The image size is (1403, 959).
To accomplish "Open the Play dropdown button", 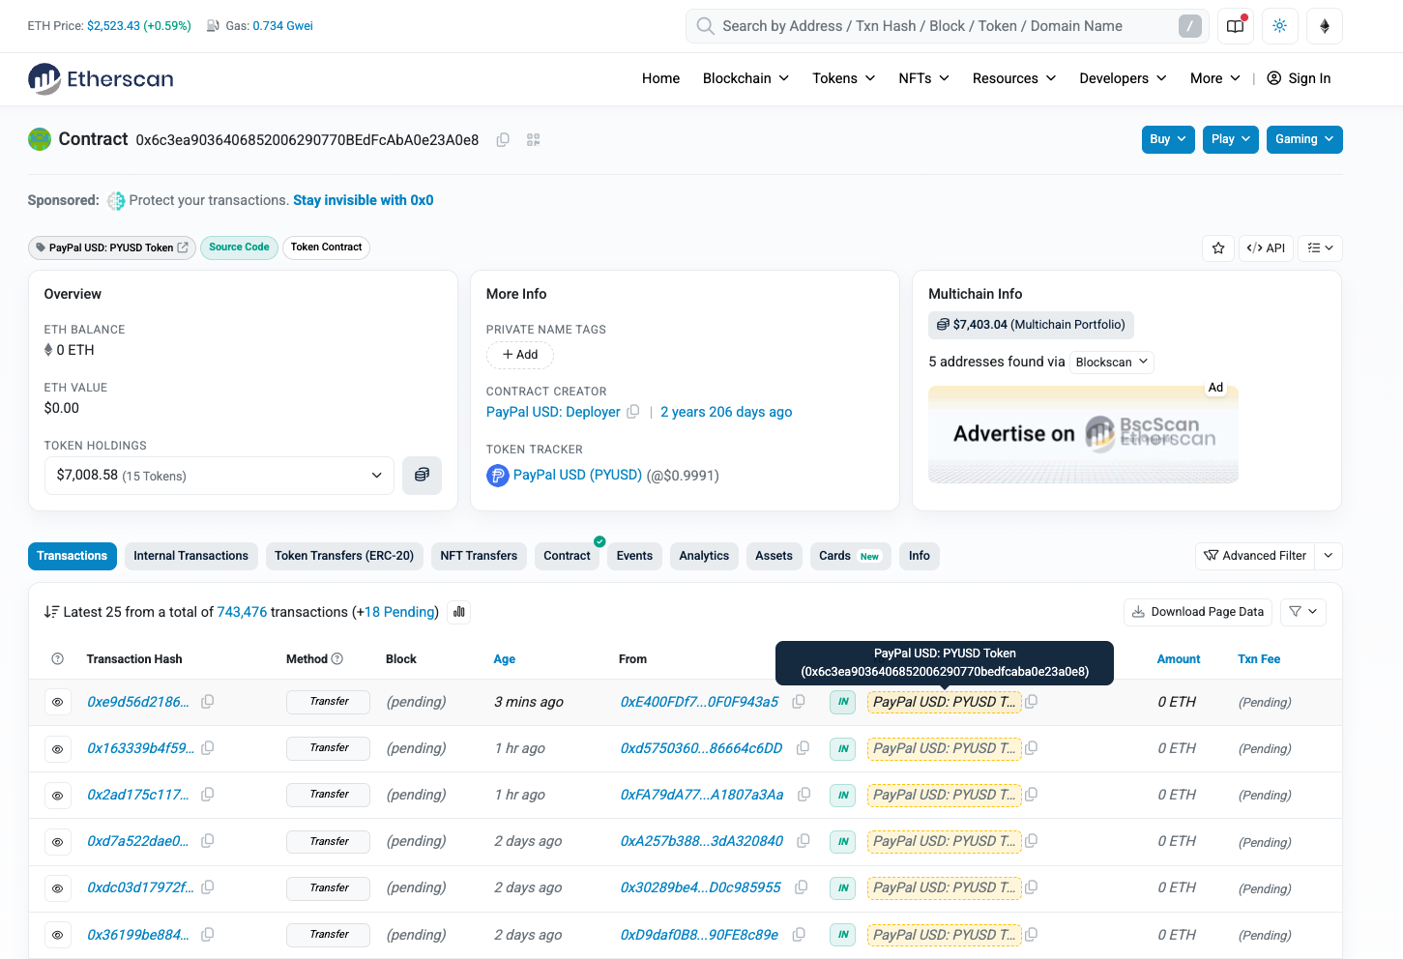I will pos(1231,139).
